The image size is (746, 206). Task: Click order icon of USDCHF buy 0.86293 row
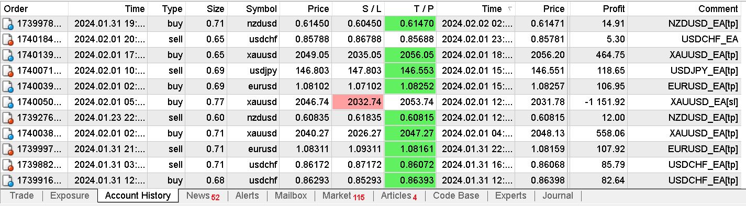click(8, 180)
